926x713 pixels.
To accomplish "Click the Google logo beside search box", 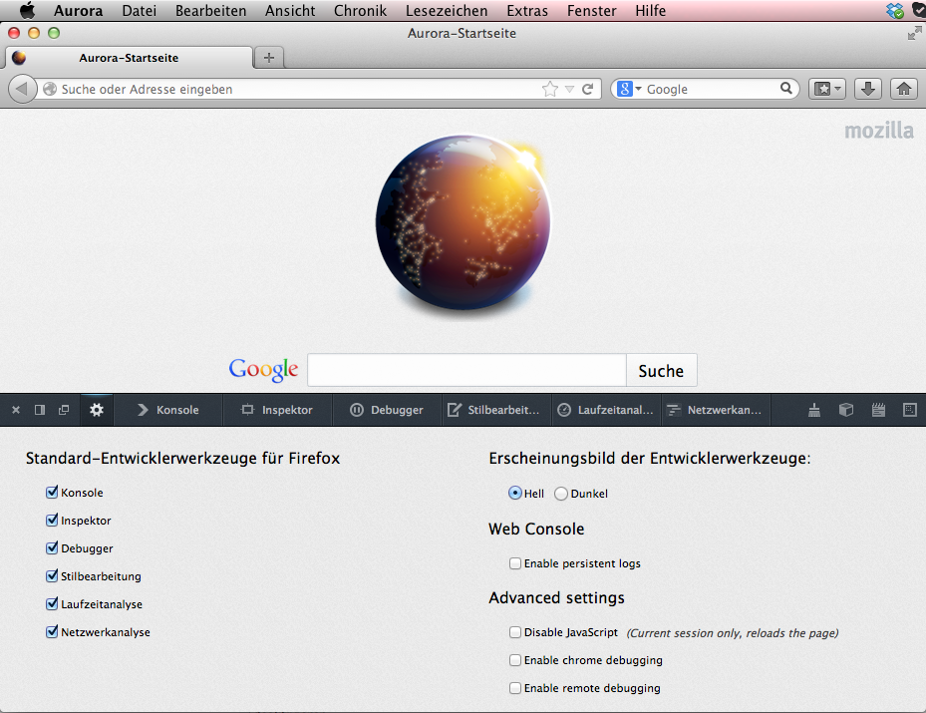I will (x=263, y=370).
